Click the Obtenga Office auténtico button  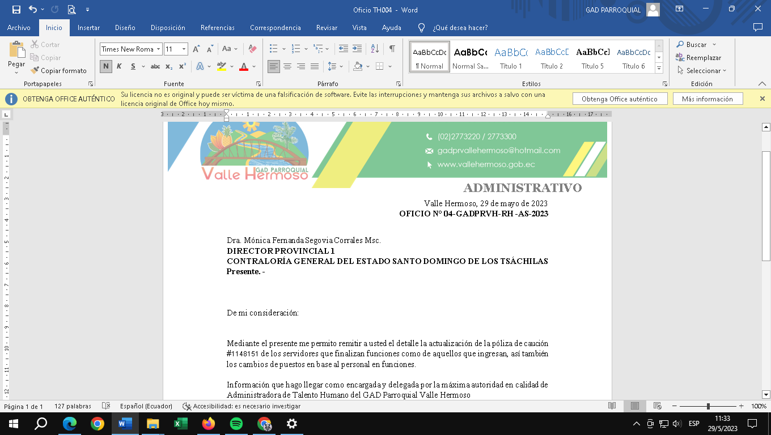(x=619, y=99)
